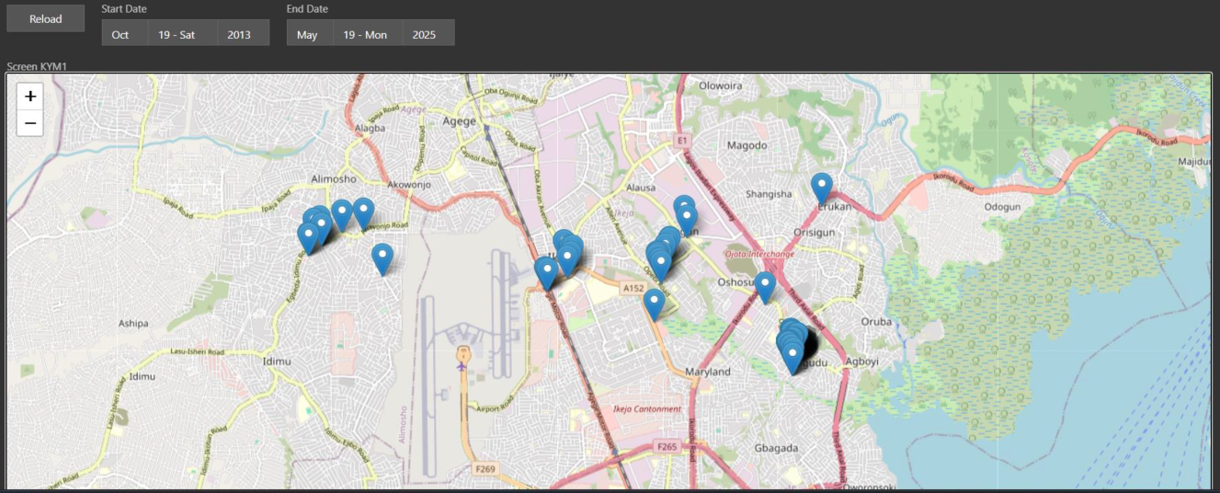Change the End Date day 19 - Mon
The height and width of the screenshot is (493, 1220).
[367, 33]
